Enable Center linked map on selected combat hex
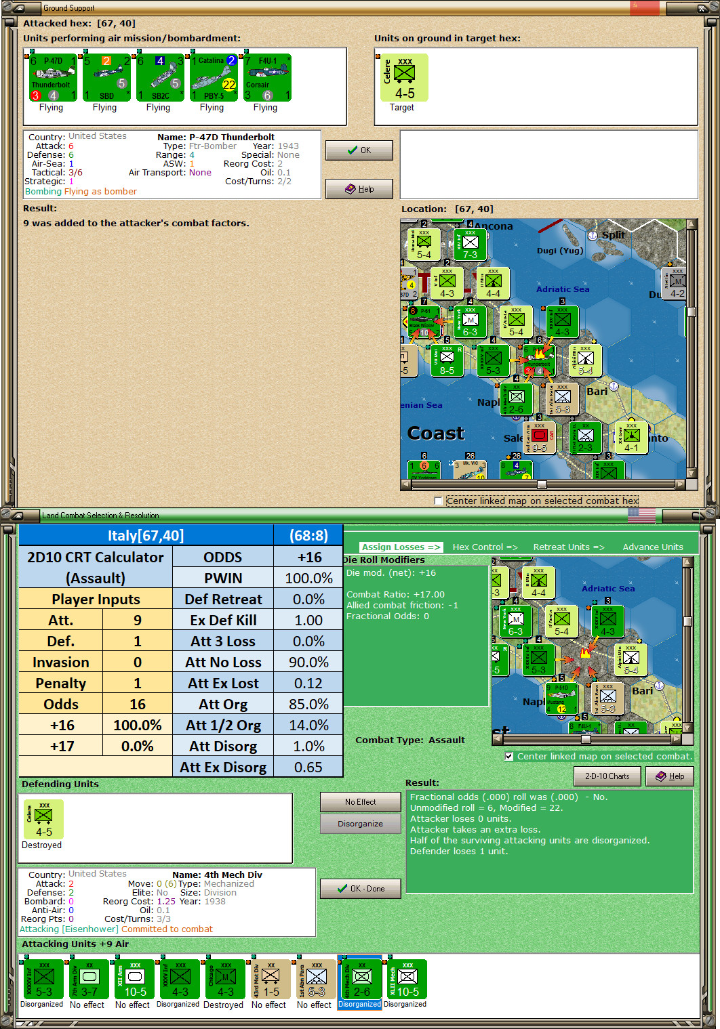This screenshot has height=1029, width=720. click(x=439, y=501)
